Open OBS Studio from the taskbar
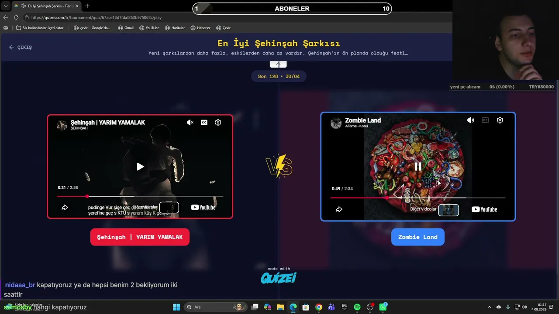Image resolution: width=559 pixels, height=314 pixels. point(370,307)
